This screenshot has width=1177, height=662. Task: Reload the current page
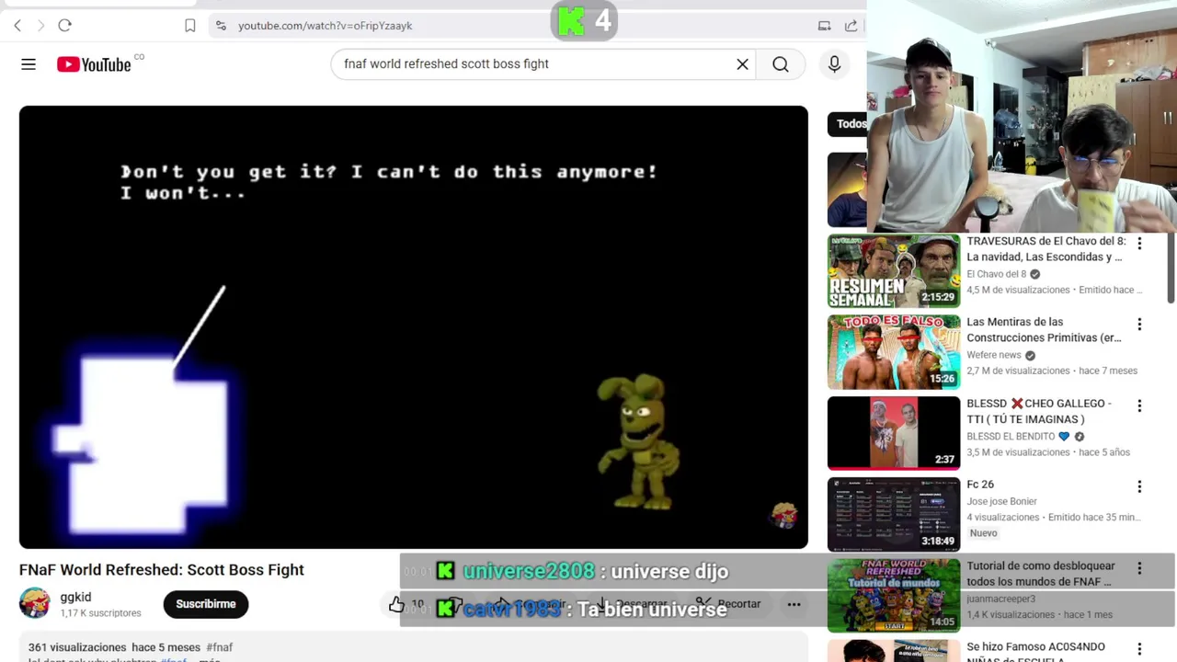(64, 26)
